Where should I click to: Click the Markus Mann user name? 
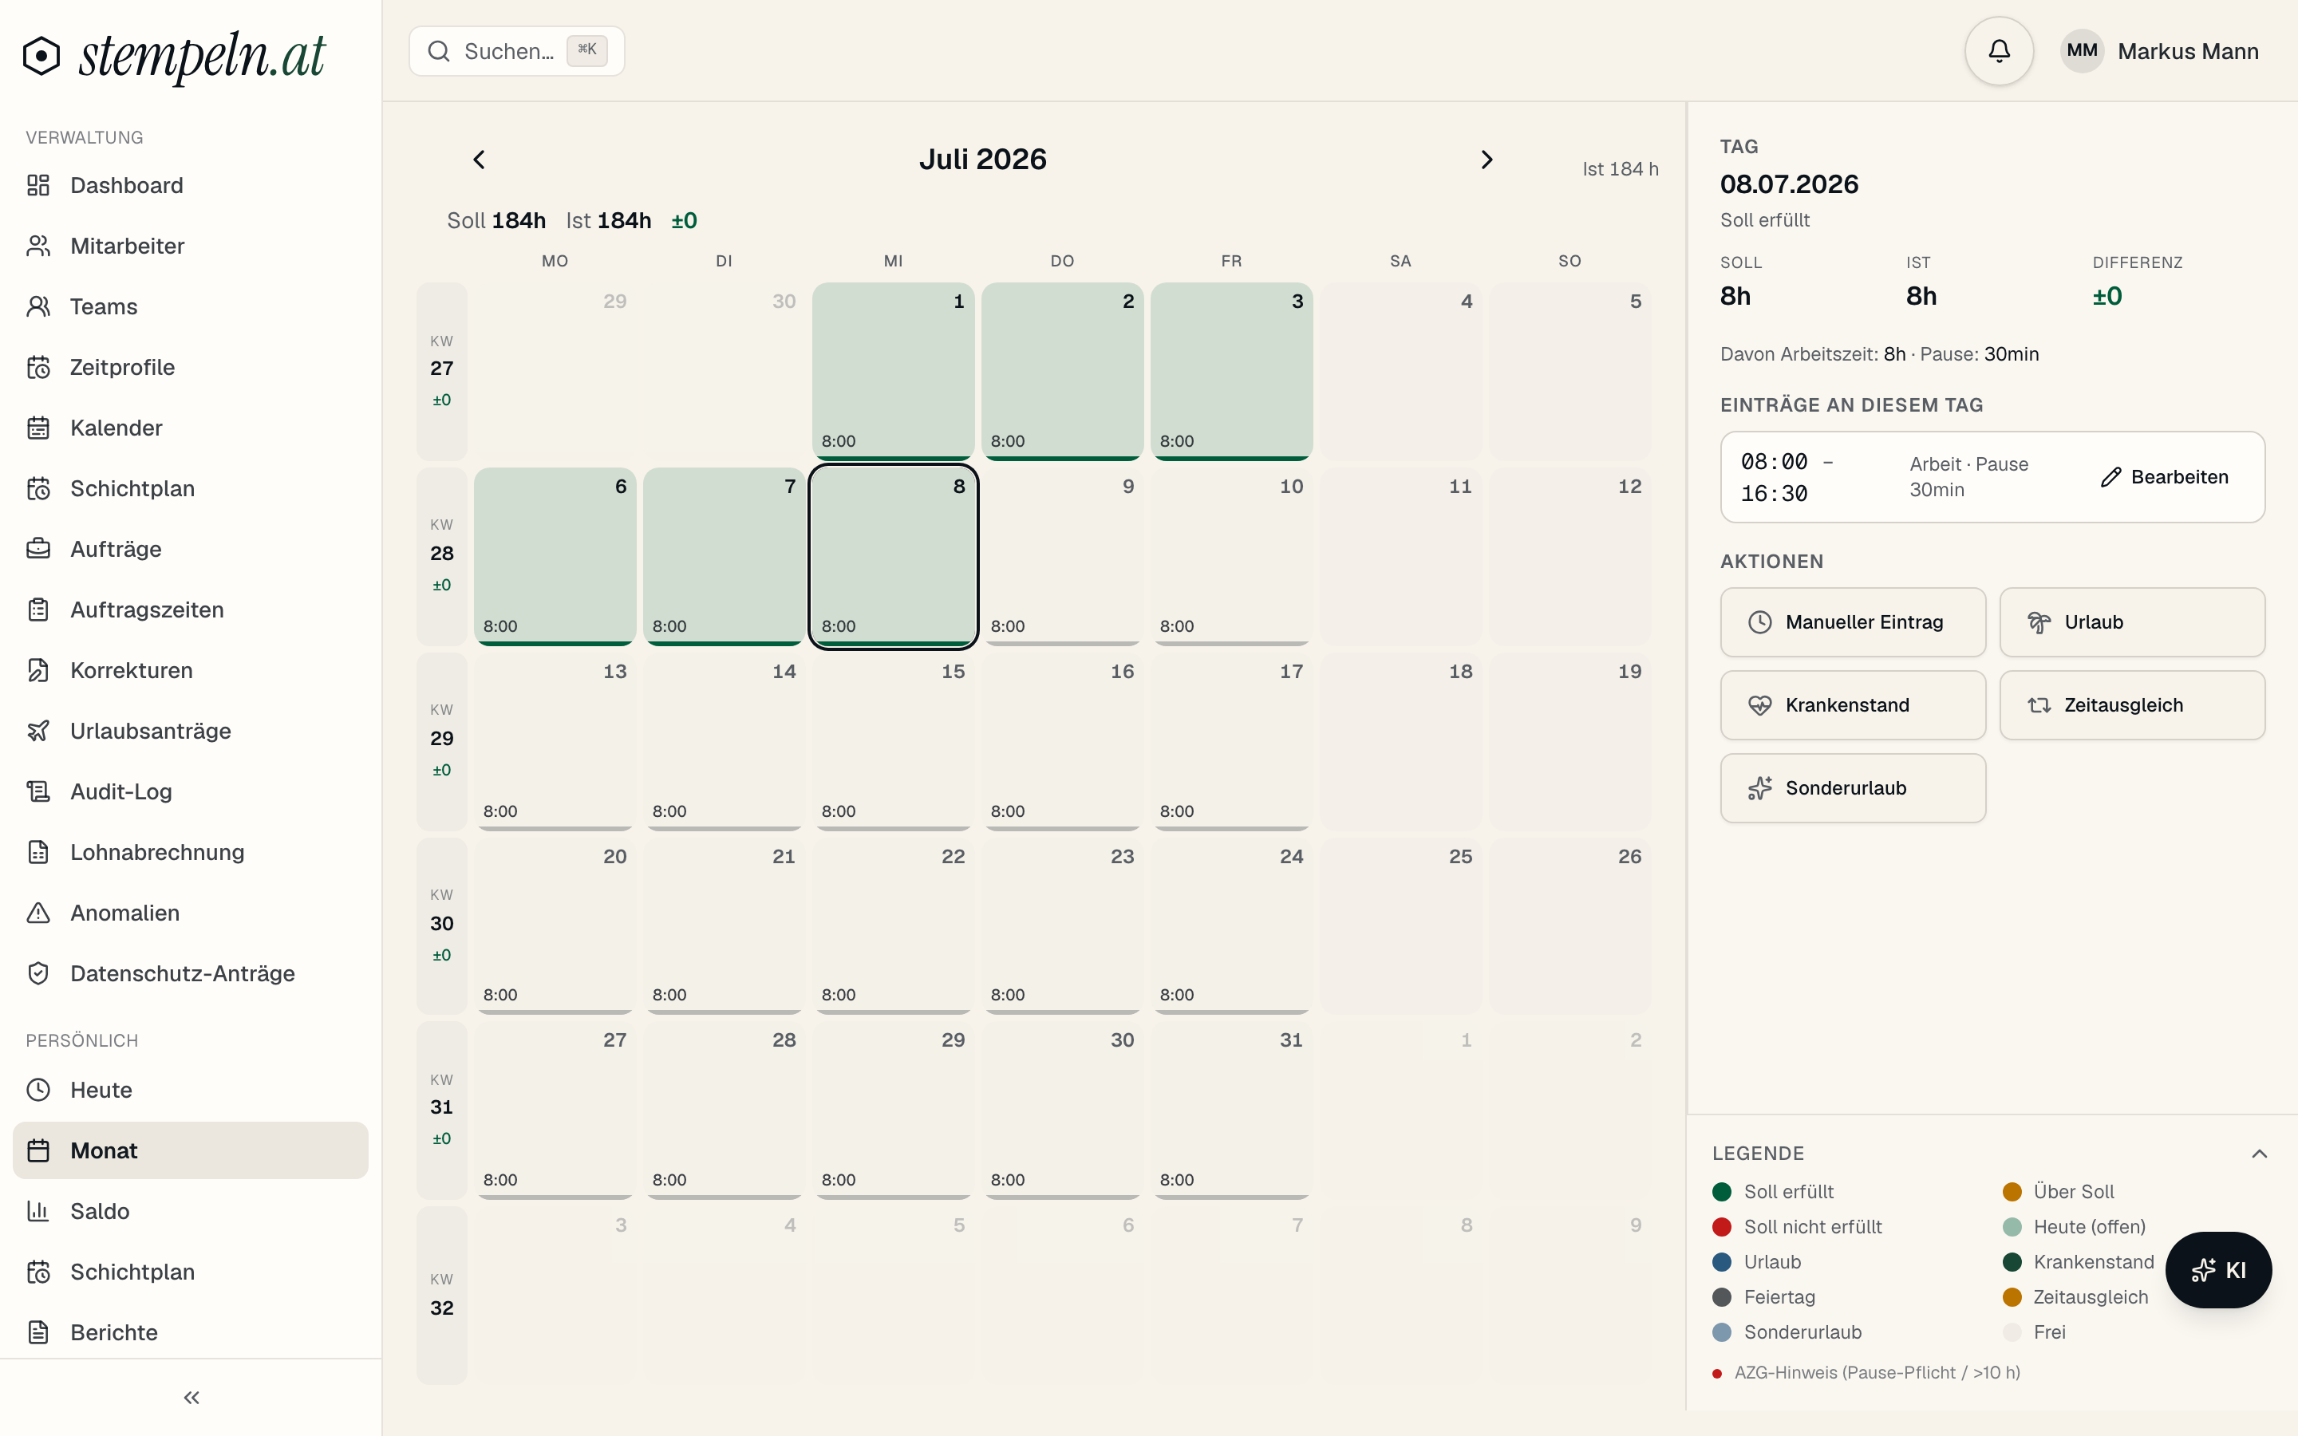click(x=2188, y=51)
